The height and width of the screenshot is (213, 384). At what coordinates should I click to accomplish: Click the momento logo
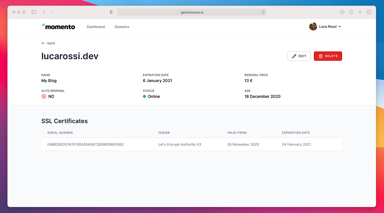59,27
